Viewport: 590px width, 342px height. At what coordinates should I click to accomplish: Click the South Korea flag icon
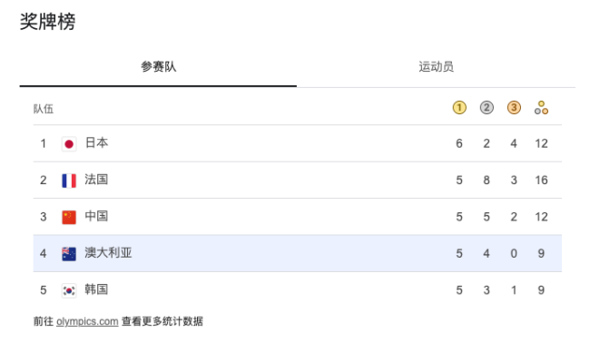coord(69,290)
